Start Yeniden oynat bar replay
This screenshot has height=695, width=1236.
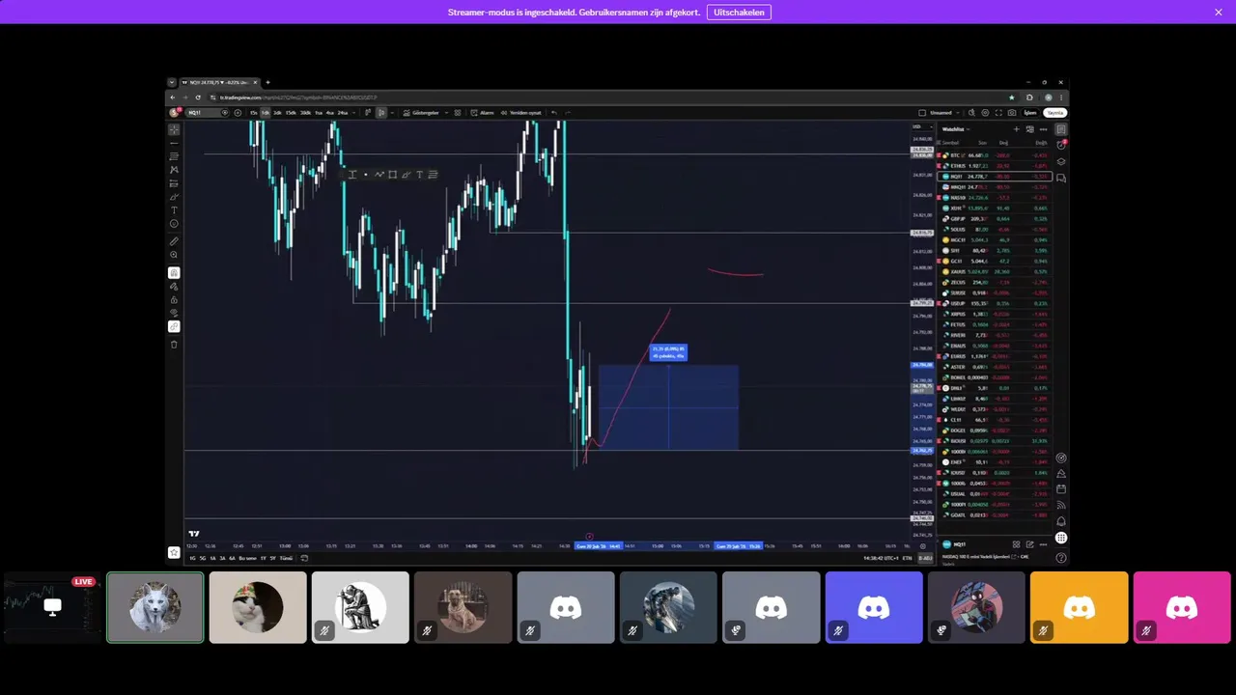[x=520, y=112]
